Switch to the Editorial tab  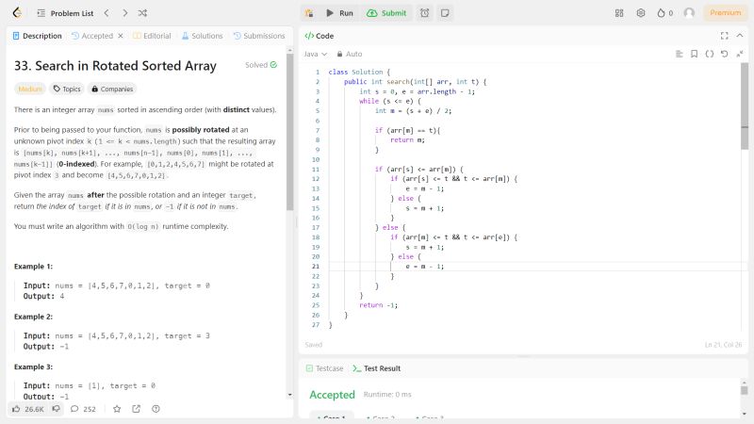pyautogui.click(x=152, y=36)
